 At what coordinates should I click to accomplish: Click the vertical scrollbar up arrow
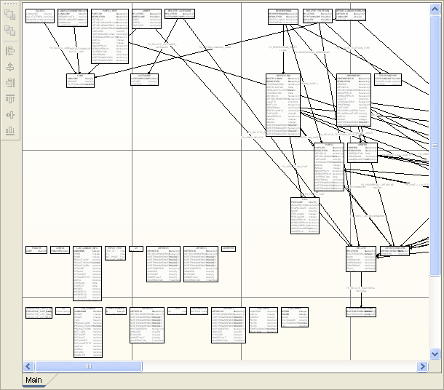point(435,8)
